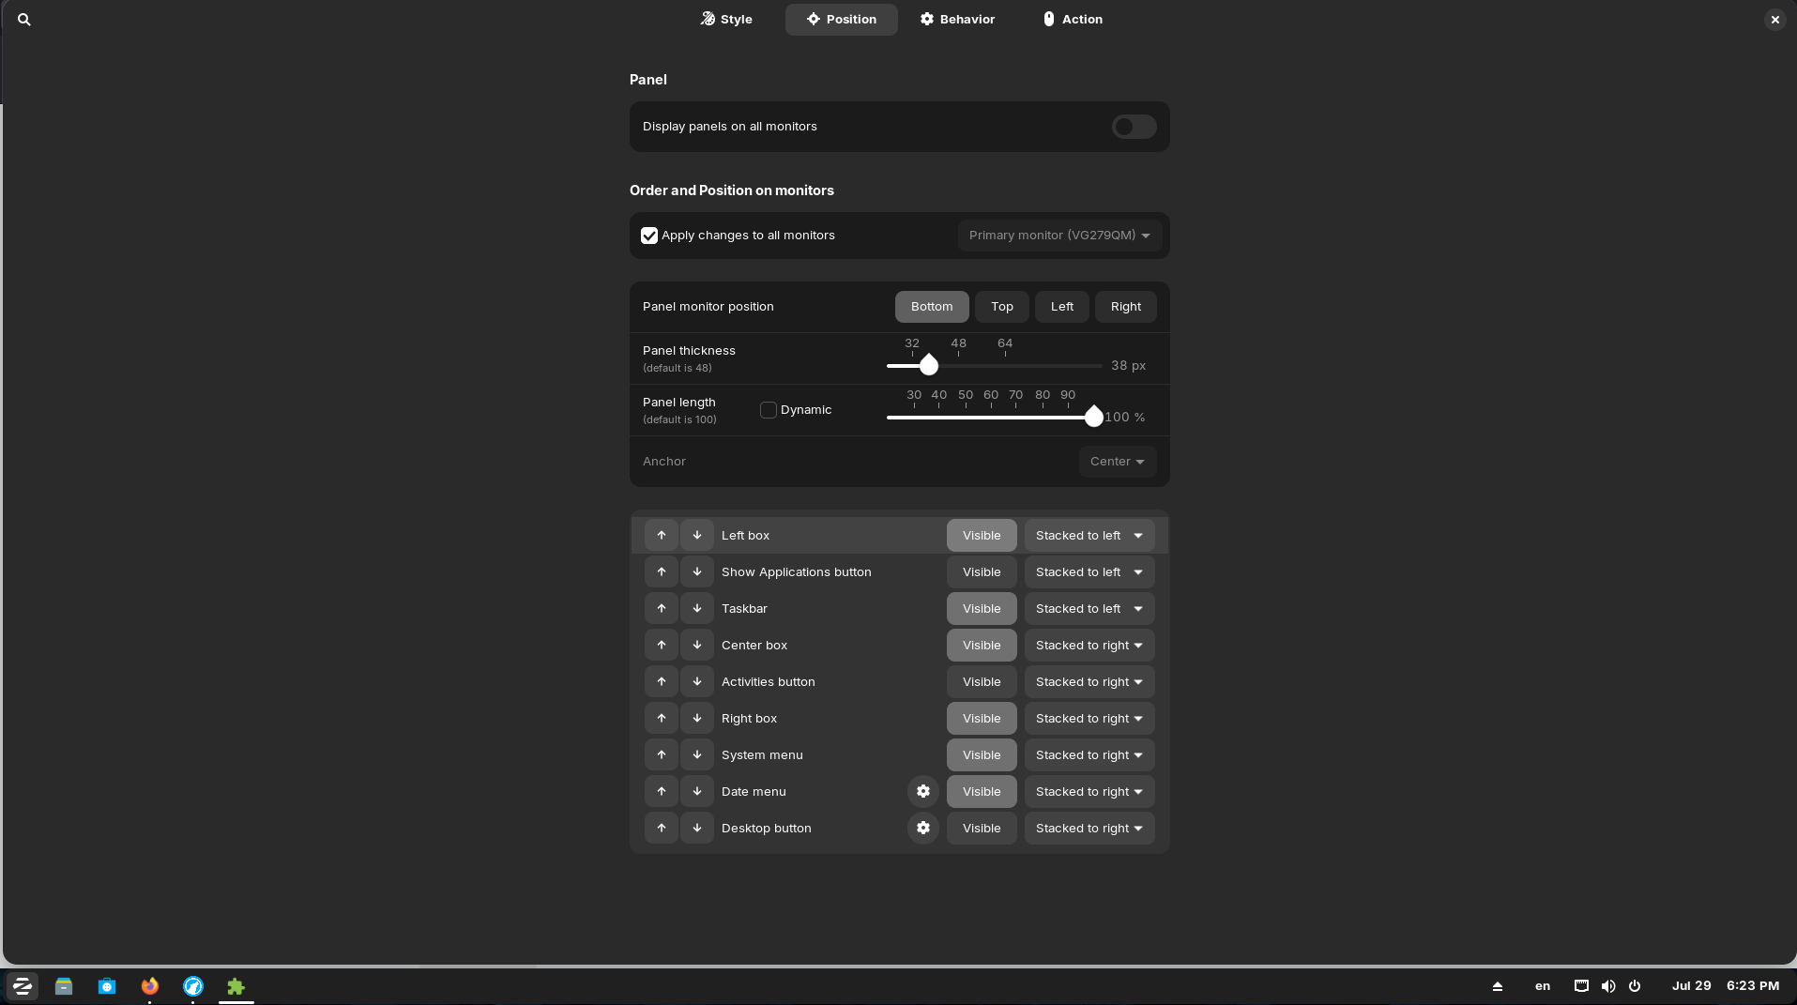The width and height of the screenshot is (1797, 1005).
Task: Move Show Applications button down
Action: 697,571
